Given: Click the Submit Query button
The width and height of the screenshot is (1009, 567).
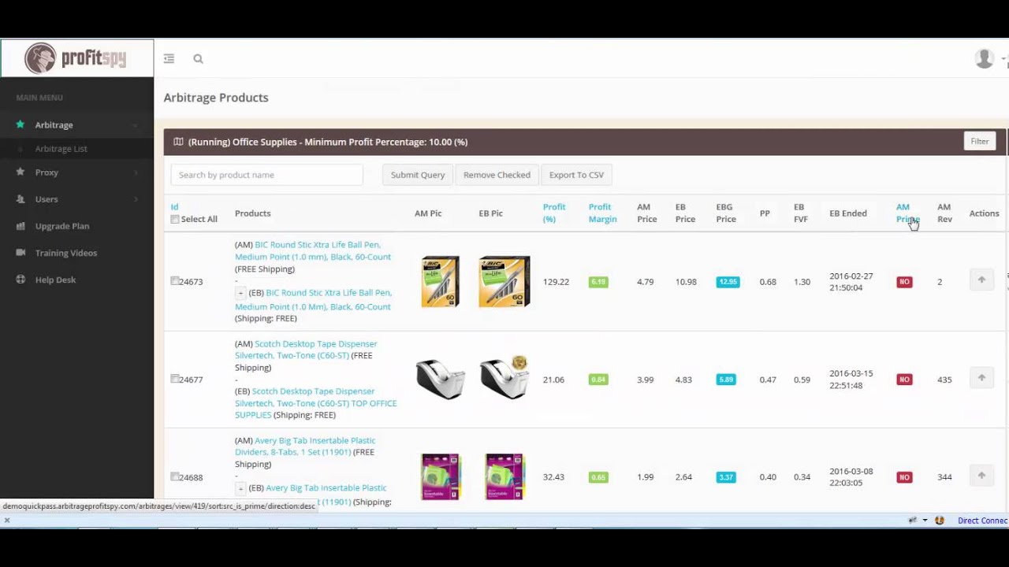Looking at the screenshot, I should (418, 175).
